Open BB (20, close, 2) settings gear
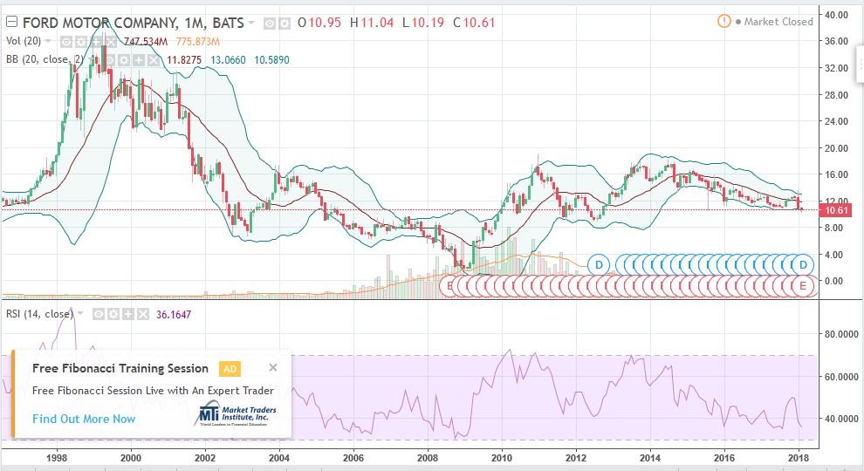The image size is (864, 471). 123,60
